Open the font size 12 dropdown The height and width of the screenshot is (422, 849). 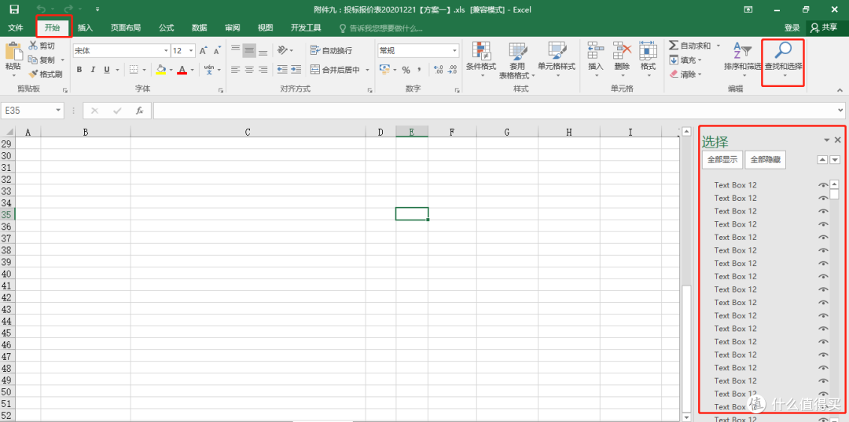[192, 51]
